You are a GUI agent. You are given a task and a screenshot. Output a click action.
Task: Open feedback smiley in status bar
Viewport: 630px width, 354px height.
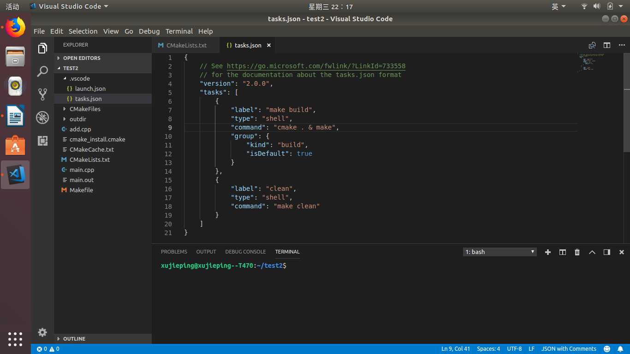tap(607, 349)
